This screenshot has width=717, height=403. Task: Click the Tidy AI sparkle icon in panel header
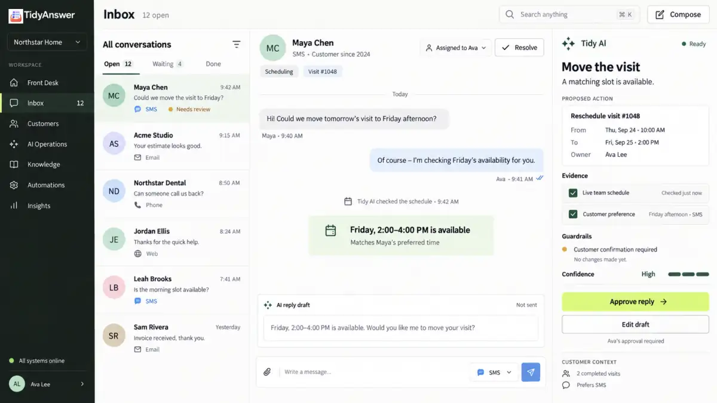click(x=569, y=44)
